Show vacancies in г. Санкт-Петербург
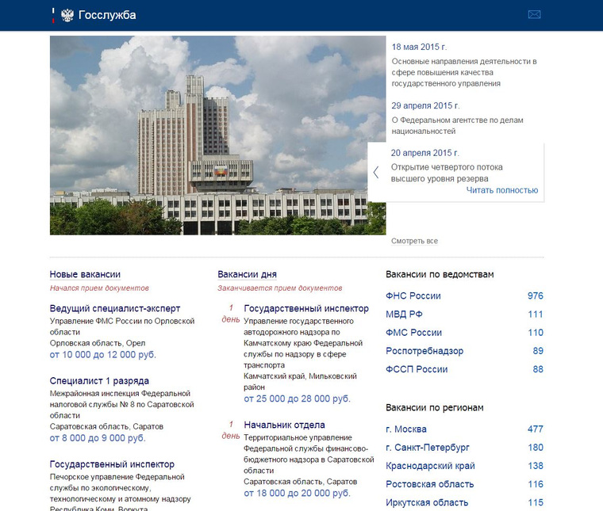This screenshot has width=603, height=511. click(x=428, y=448)
